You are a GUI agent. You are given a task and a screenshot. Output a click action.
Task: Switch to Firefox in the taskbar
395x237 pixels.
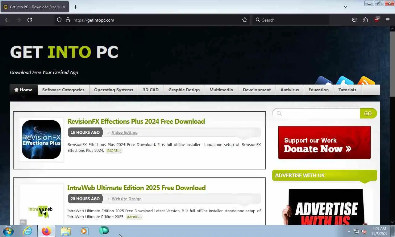pos(47,231)
